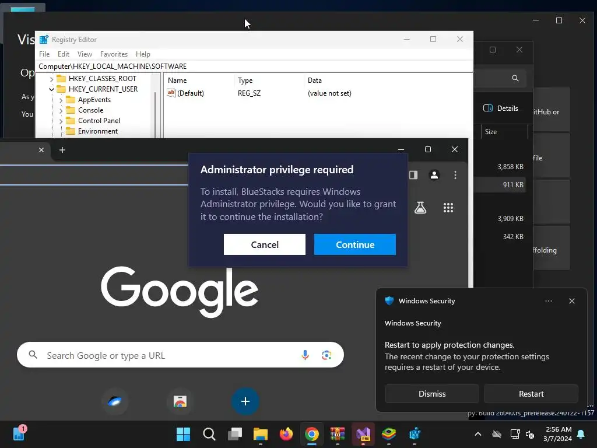Open File Explorer from taskbar
597x448 pixels.
pyautogui.click(x=261, y=434)
